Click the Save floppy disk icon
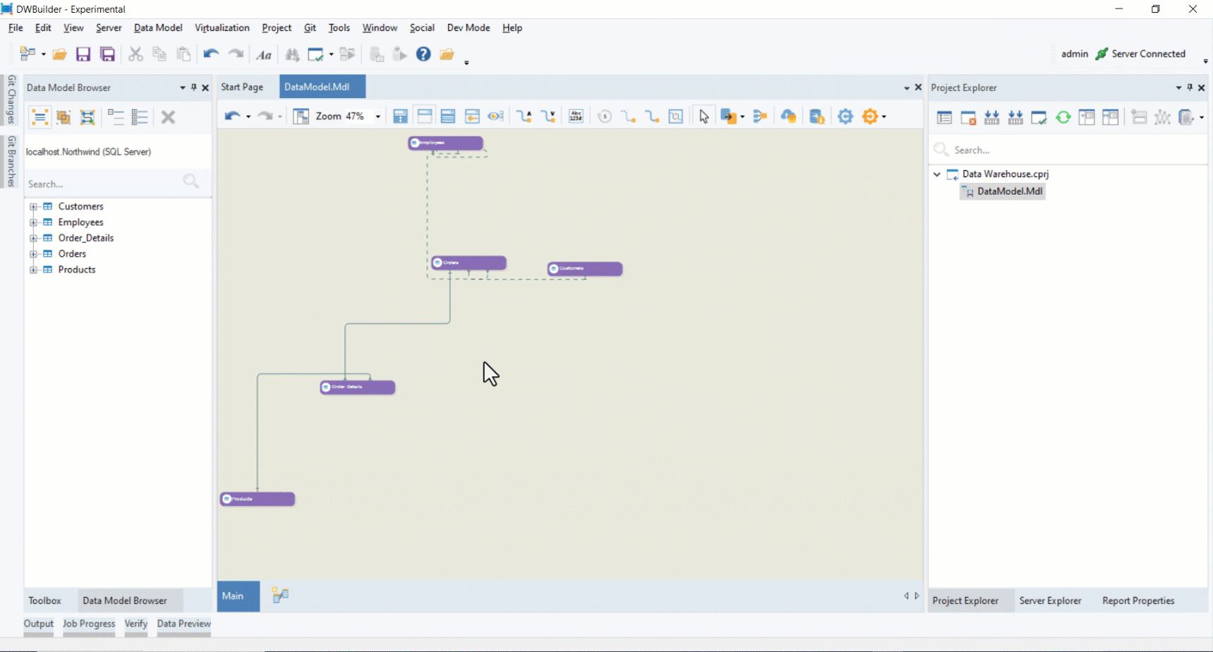 click(x=83, y=54)
